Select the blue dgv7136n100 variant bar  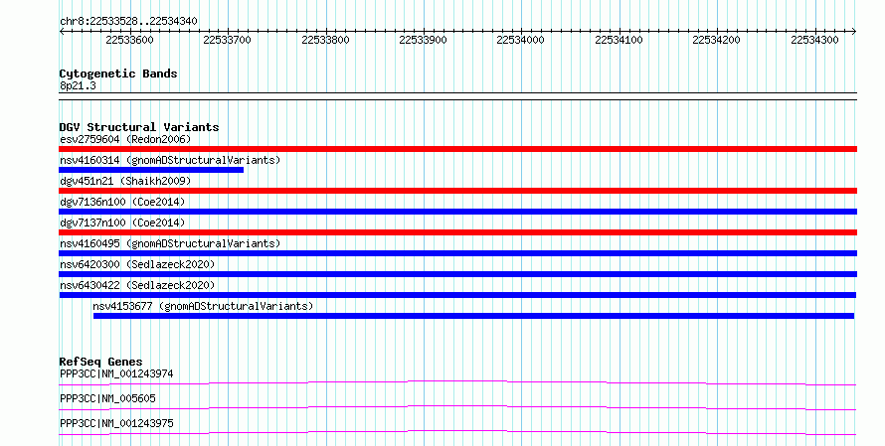[457, 212]
